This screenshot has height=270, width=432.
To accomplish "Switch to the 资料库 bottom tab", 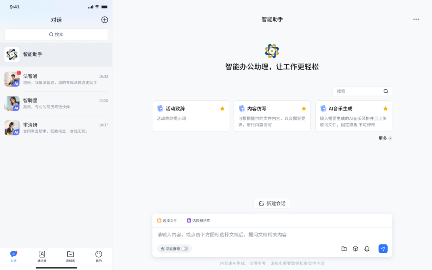I will [x=70, y=256].
